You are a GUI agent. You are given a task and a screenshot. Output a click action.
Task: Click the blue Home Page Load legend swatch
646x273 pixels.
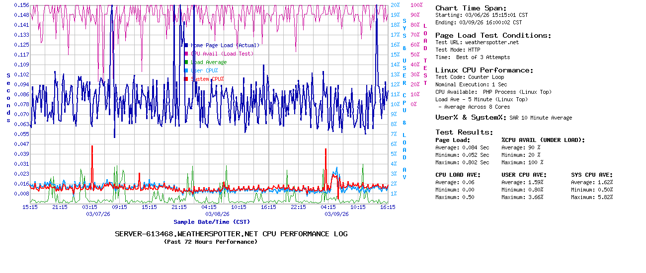186,45
